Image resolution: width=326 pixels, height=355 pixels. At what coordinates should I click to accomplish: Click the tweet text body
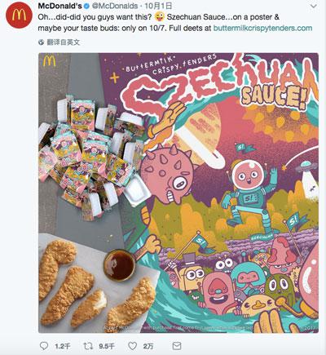coord(175,22)
